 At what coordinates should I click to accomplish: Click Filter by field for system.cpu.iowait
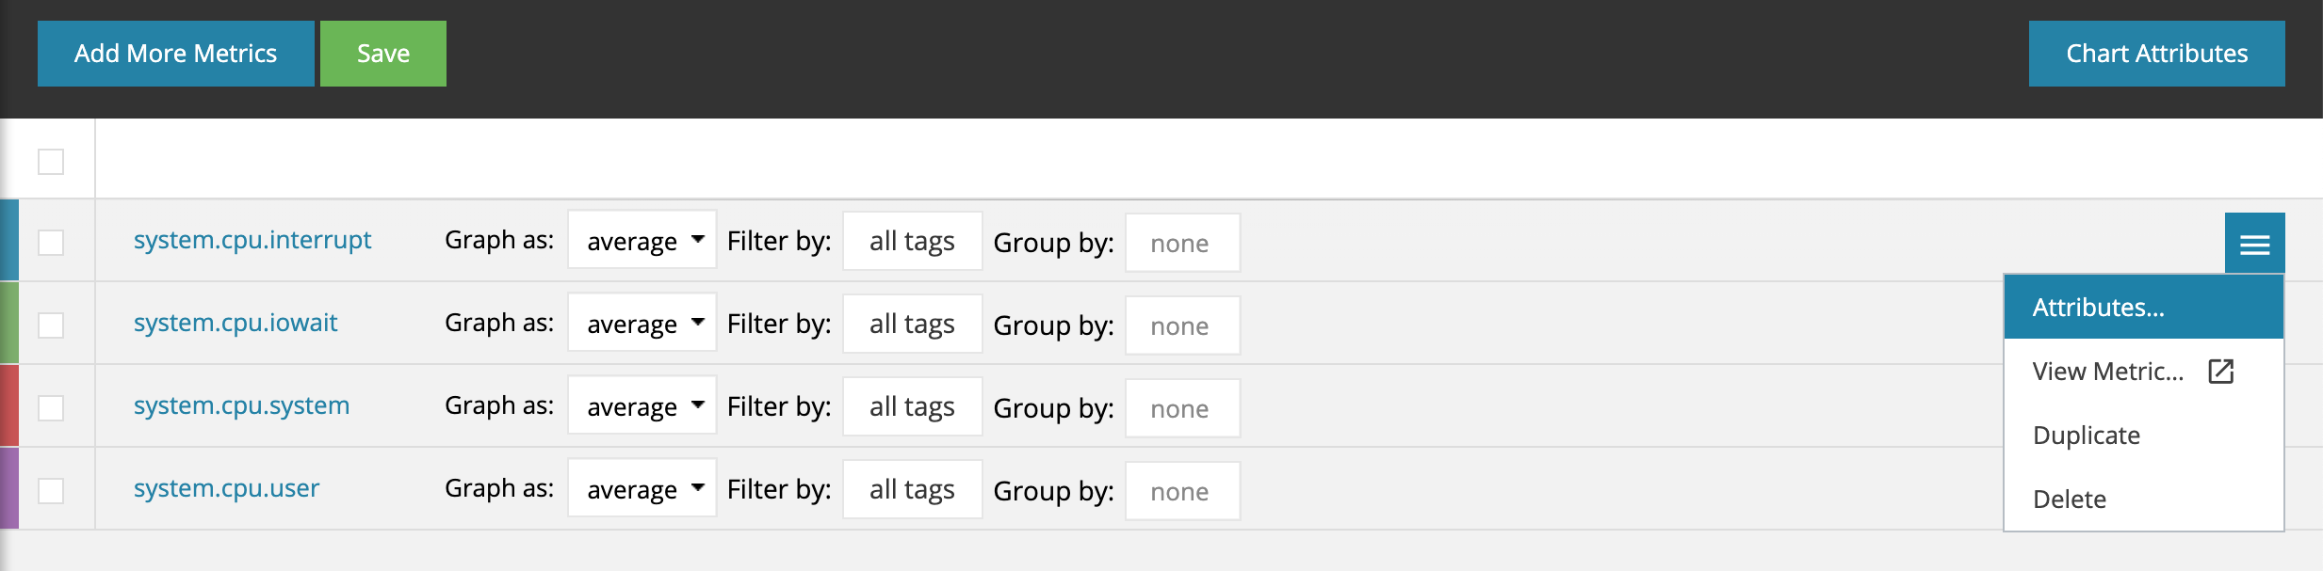(x=912, y=325)
